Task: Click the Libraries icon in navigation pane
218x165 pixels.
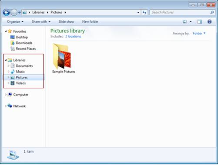Action: click(x=10, y=60)
